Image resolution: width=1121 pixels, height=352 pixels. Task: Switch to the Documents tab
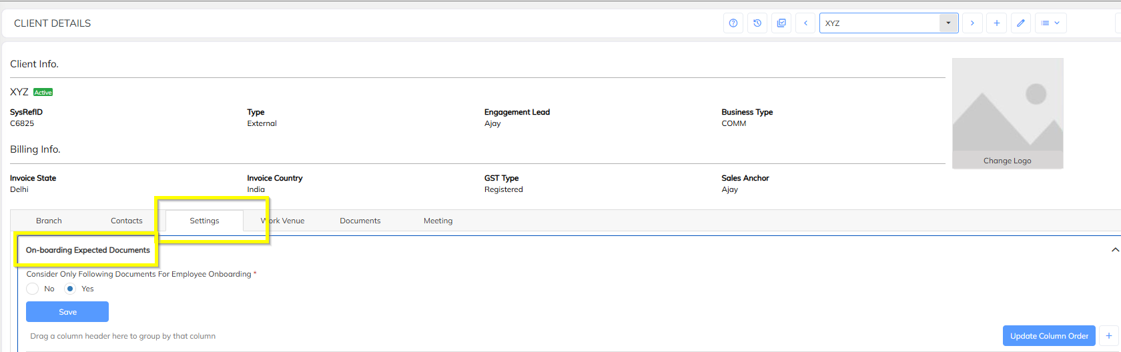click(360, 221)
